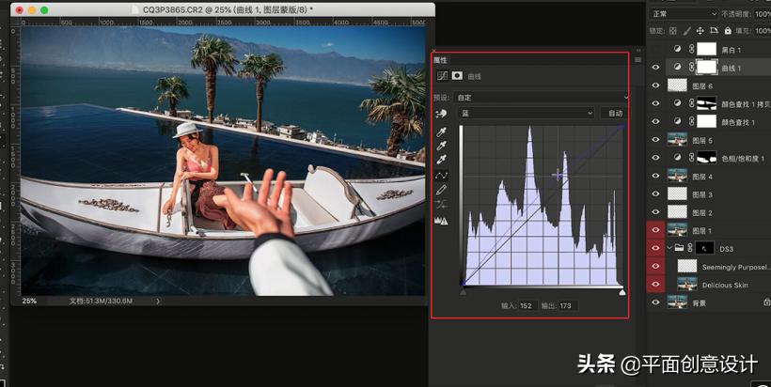The image size is (771, 387).
Task: Select the mask icon in Properties panel
Action: click(457, 76)
